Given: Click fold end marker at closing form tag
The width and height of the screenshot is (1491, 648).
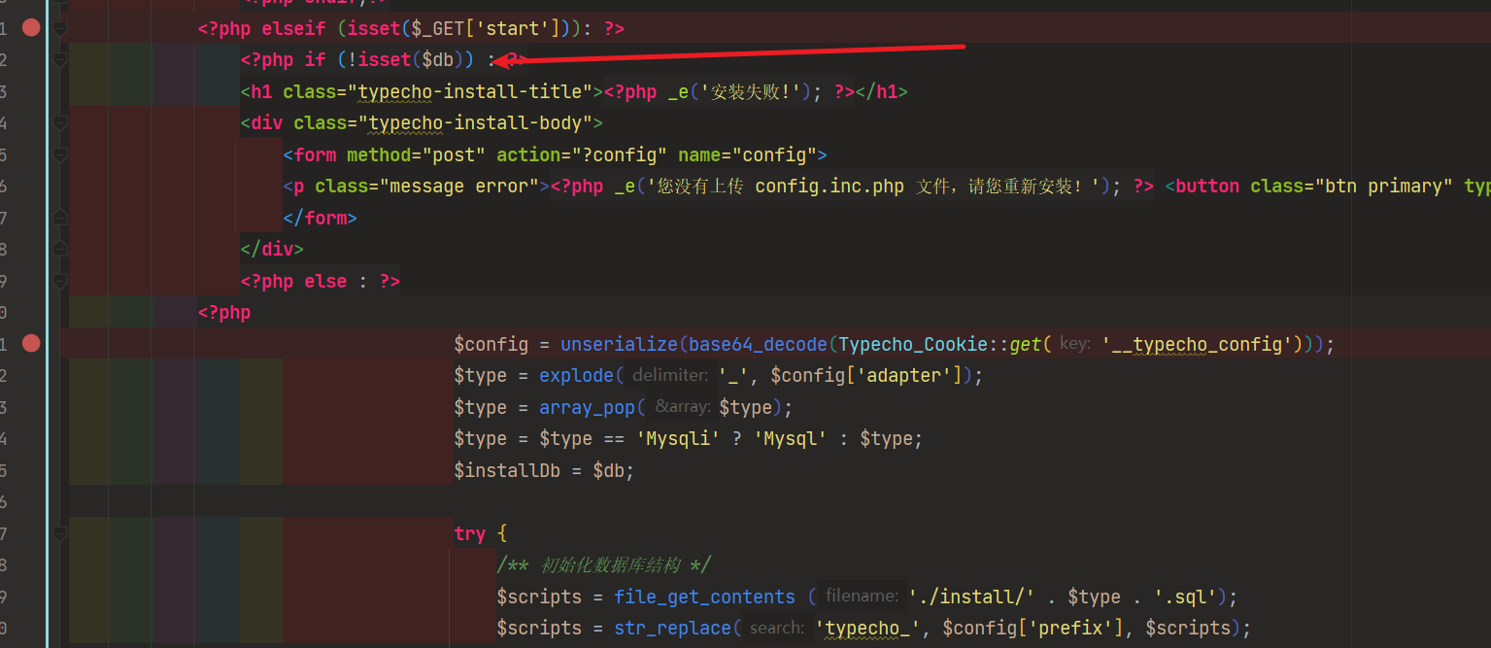Looking at the screenshot, I should click(x=60, y=218).
